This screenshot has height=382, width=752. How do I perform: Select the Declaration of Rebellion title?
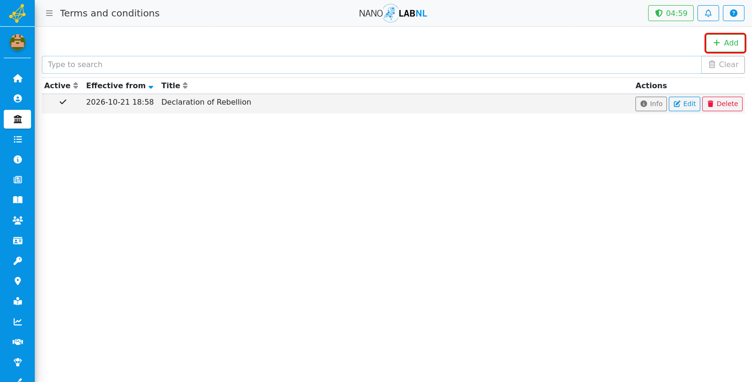[206, 102]
